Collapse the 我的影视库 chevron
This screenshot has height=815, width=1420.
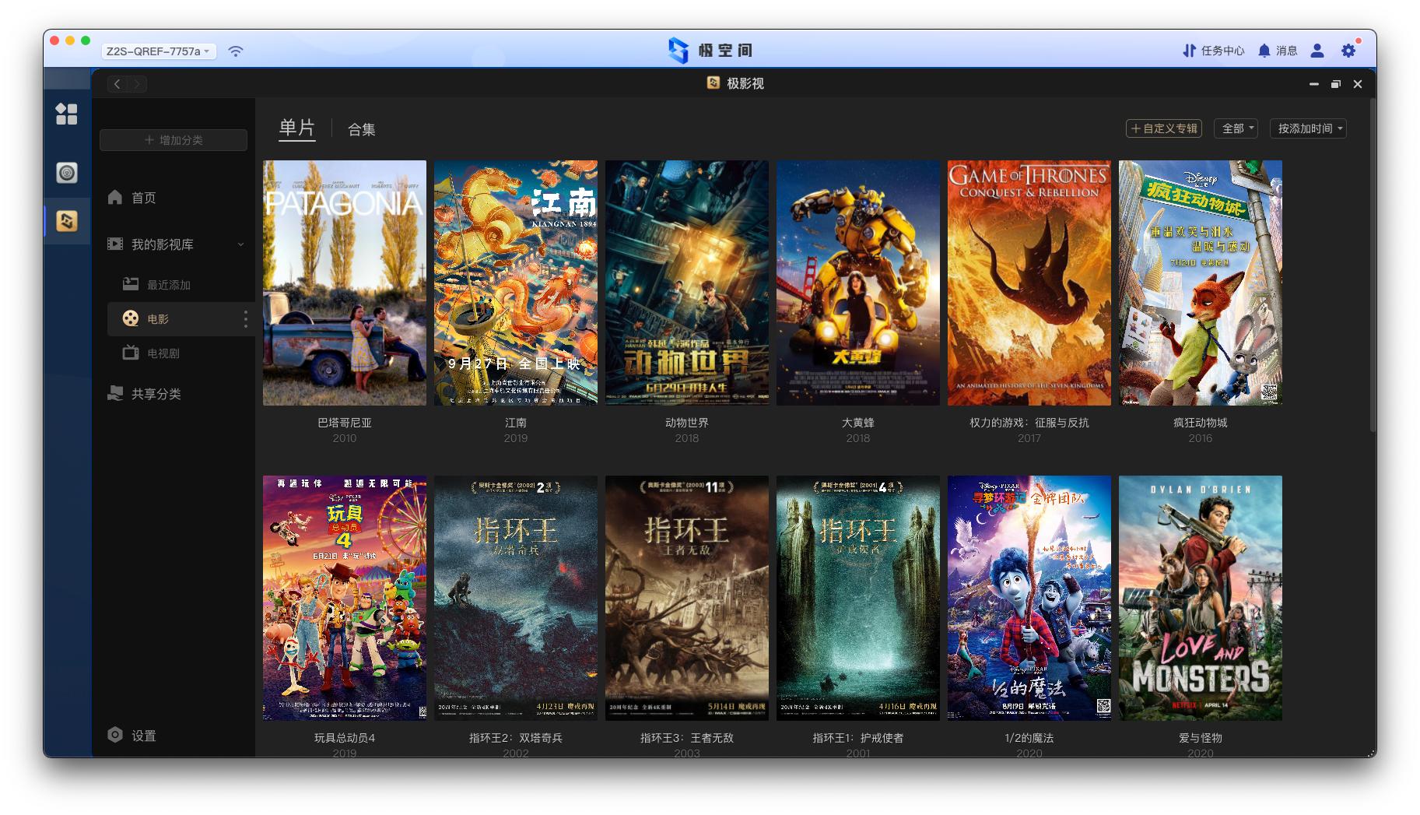pyautogui.click(x=240, y=244)
